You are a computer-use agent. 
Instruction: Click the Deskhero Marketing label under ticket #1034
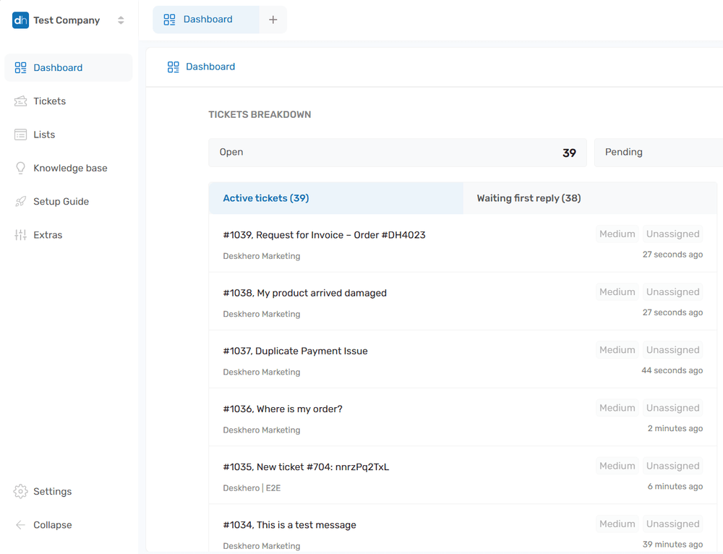click(x=261, y=546)
